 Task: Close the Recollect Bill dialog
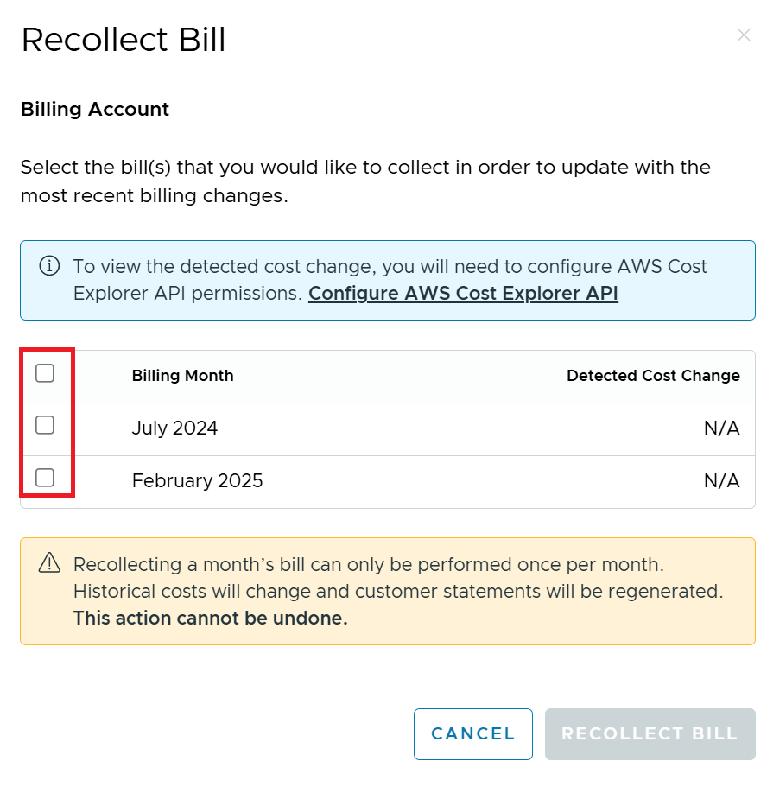(x=743, y=35)
